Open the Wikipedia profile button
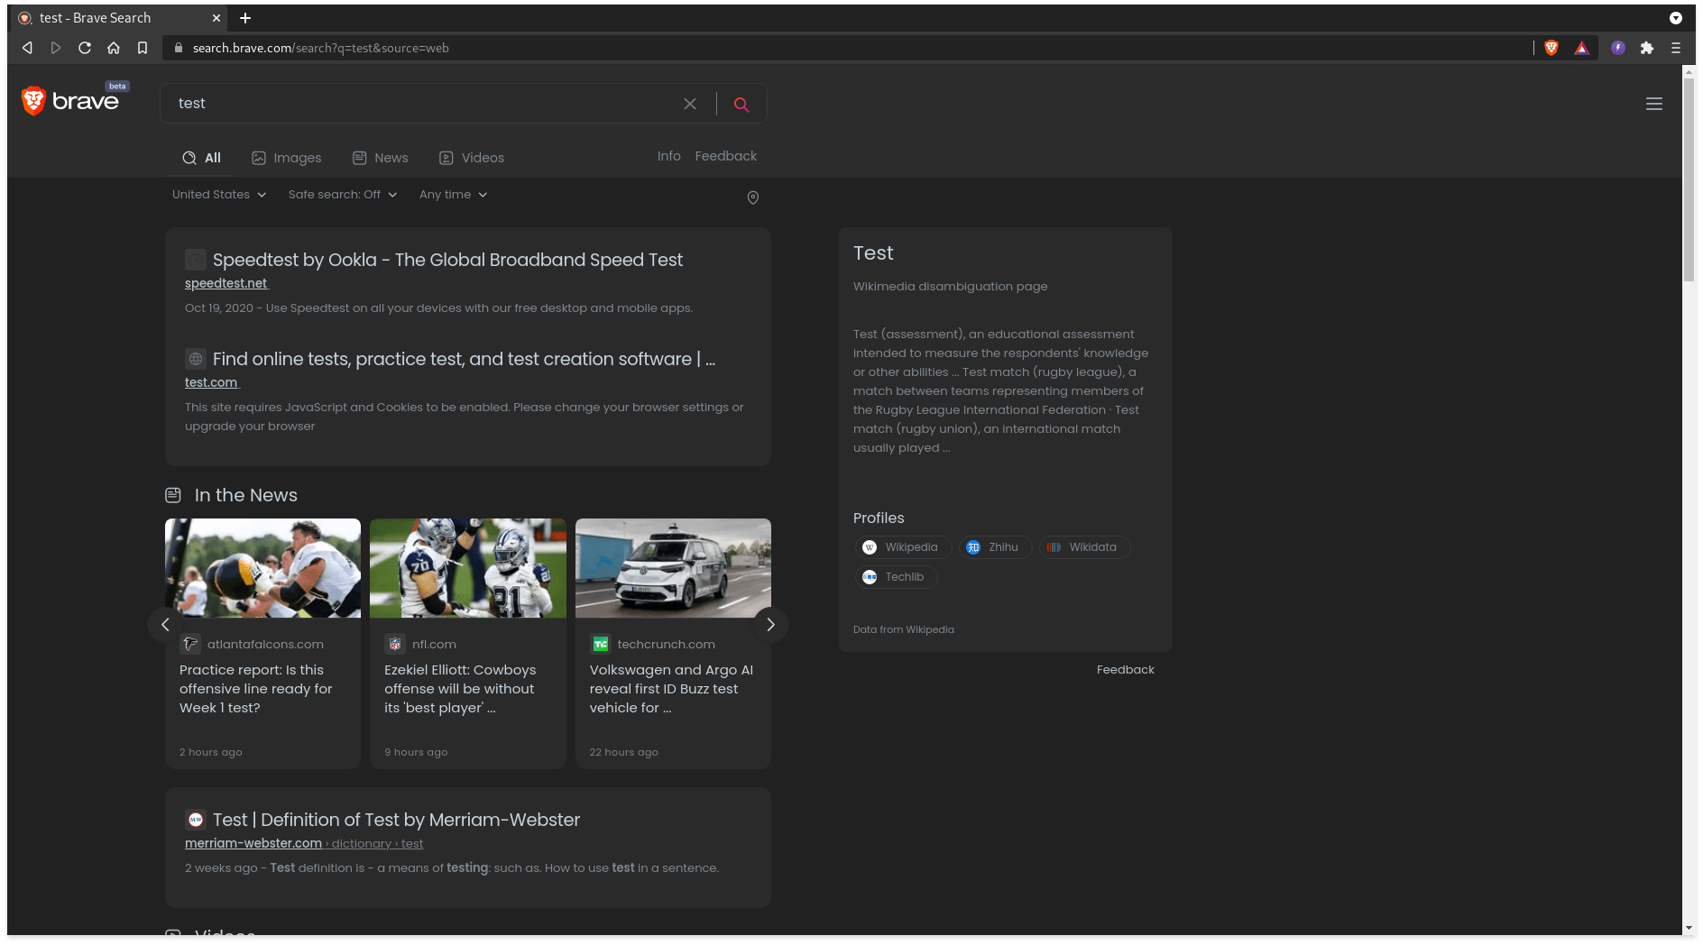The width and height of the screenshot is (1703, 945). 902,547
